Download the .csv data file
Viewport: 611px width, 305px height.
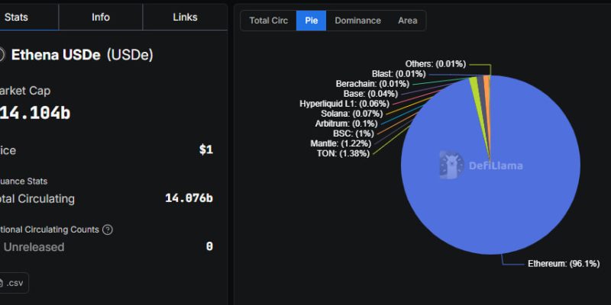click(x=14, y=284)
